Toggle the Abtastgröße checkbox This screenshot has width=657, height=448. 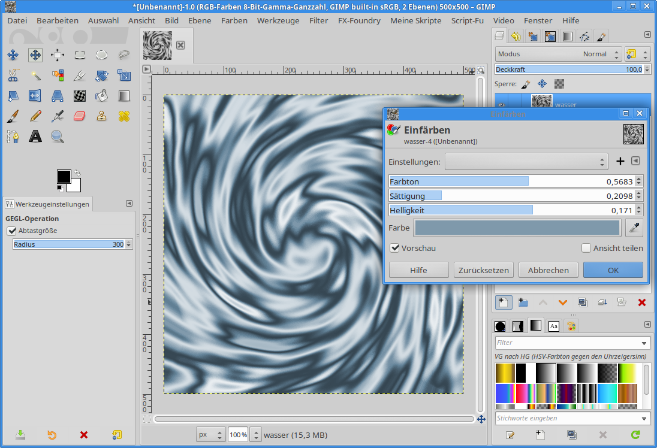click(x=11, y=231)
